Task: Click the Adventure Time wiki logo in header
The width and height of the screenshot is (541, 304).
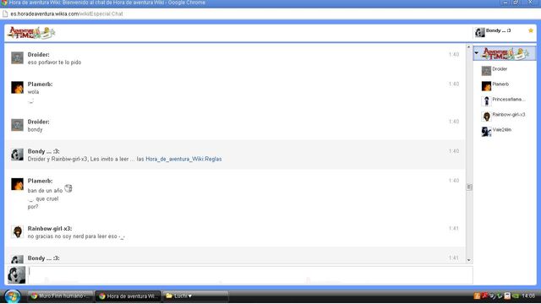Action: click(x=31, y=33)
